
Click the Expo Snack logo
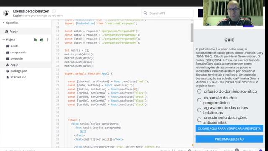coord(6,13)
